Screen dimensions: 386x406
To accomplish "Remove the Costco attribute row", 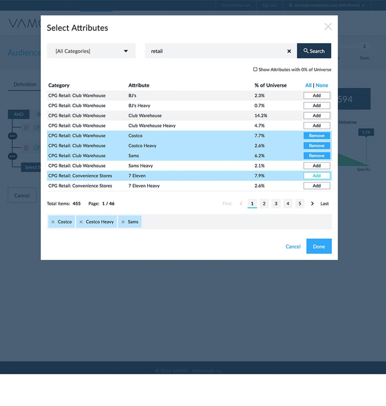I will [x=317, y=136].
